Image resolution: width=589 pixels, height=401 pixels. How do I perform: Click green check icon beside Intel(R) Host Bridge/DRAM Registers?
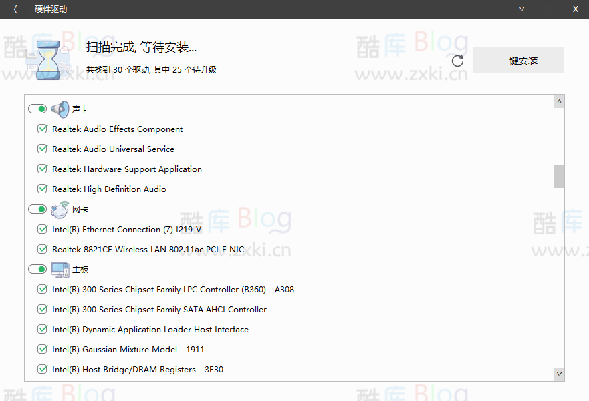click(42, 368)
